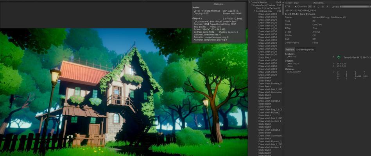Click the SetPass calls: 1382 statistic
Screen dimensions: 371x156
click(204, 32)
